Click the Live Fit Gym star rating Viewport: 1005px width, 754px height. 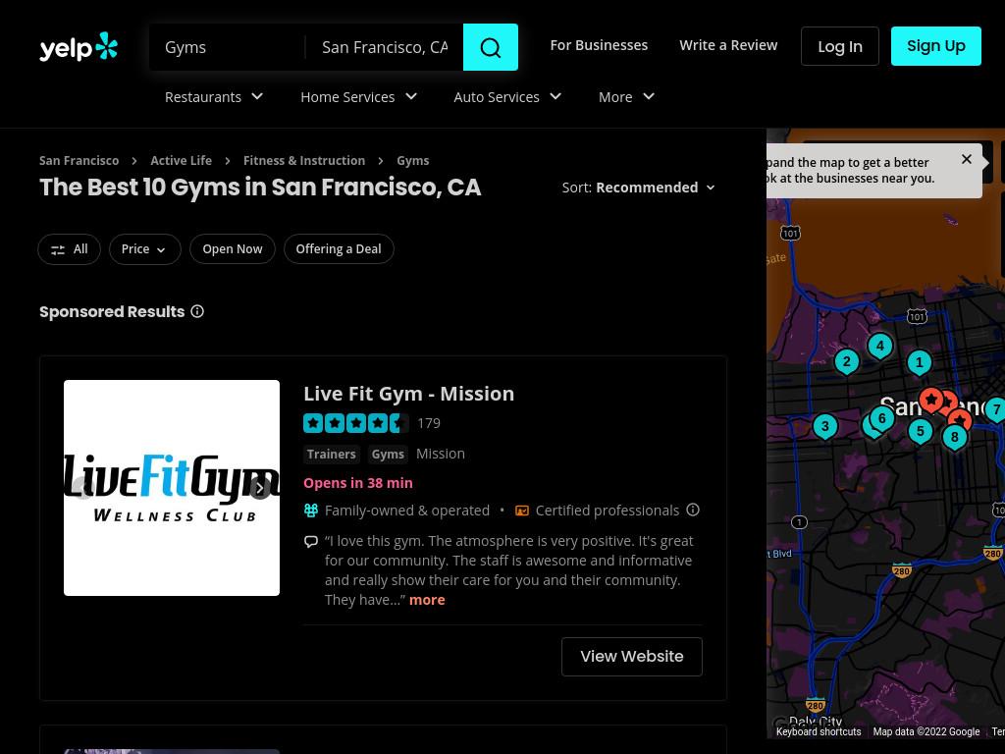tap(355, 423)
